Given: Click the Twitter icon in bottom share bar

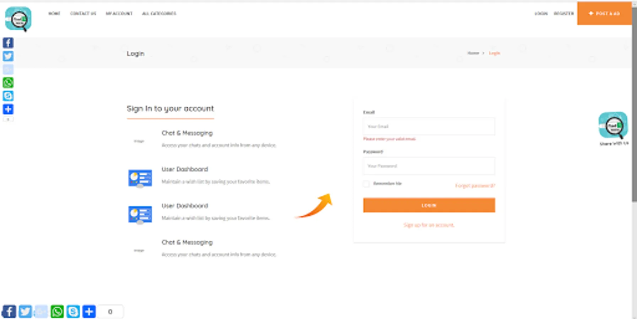Looking at the screenshot, I should (25, 312).
